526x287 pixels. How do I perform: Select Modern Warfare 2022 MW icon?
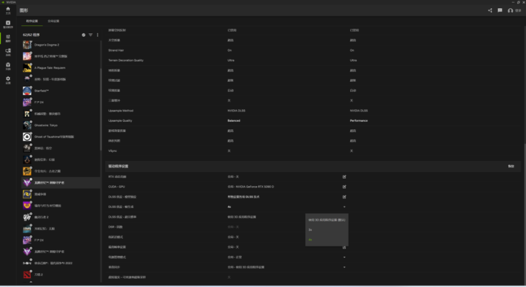[x=27, y=263]
